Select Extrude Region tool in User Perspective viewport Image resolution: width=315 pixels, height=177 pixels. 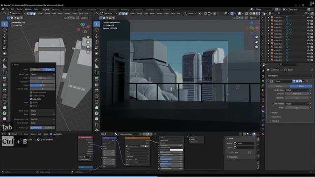[x=4, y=79]
